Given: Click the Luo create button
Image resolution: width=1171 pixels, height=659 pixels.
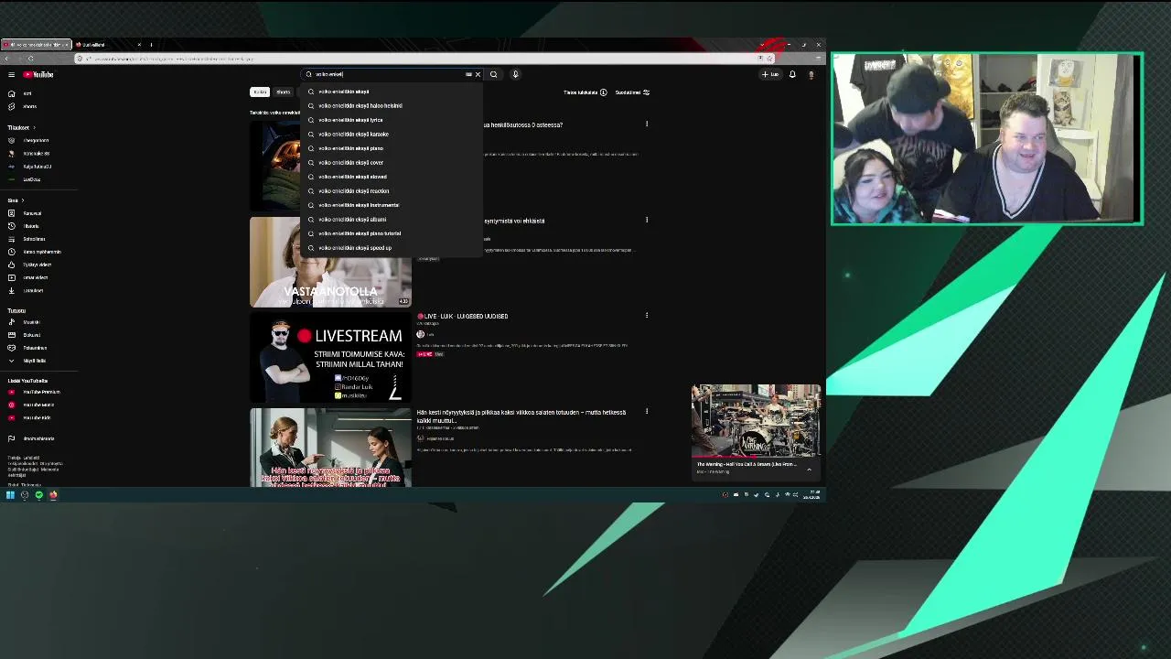Looking at the screenshot, I should (x=770, y=74).
